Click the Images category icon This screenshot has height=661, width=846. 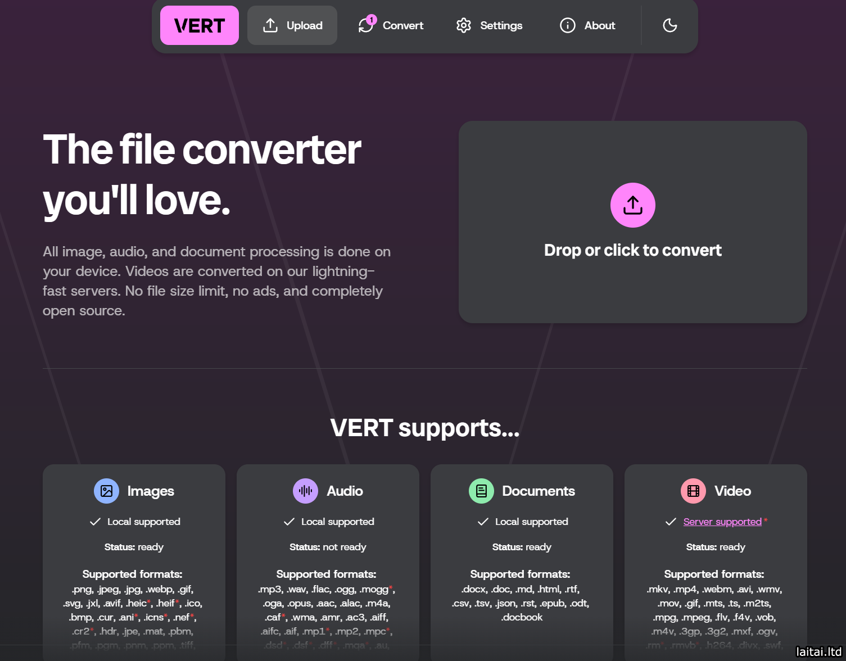[106, 491]
